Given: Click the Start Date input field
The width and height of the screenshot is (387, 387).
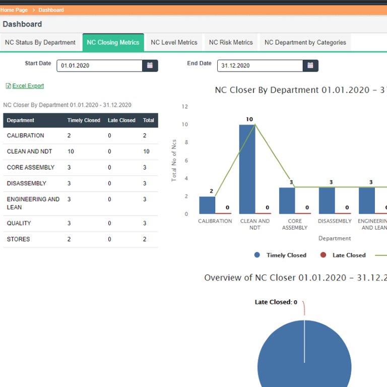Looking at the screenshot, I should click(x=99, y=66).
